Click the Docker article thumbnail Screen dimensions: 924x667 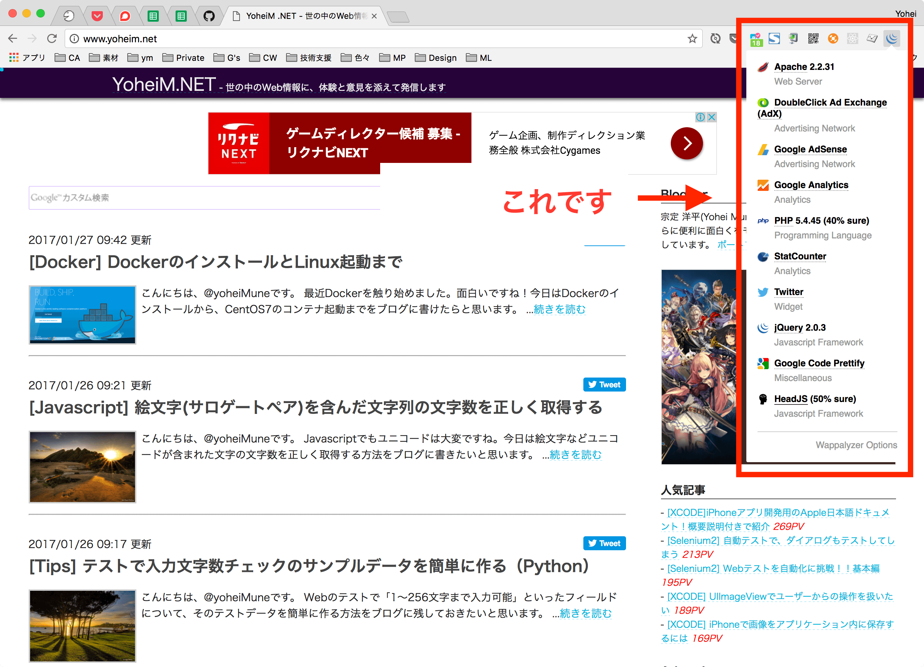(x=82, y=315)
